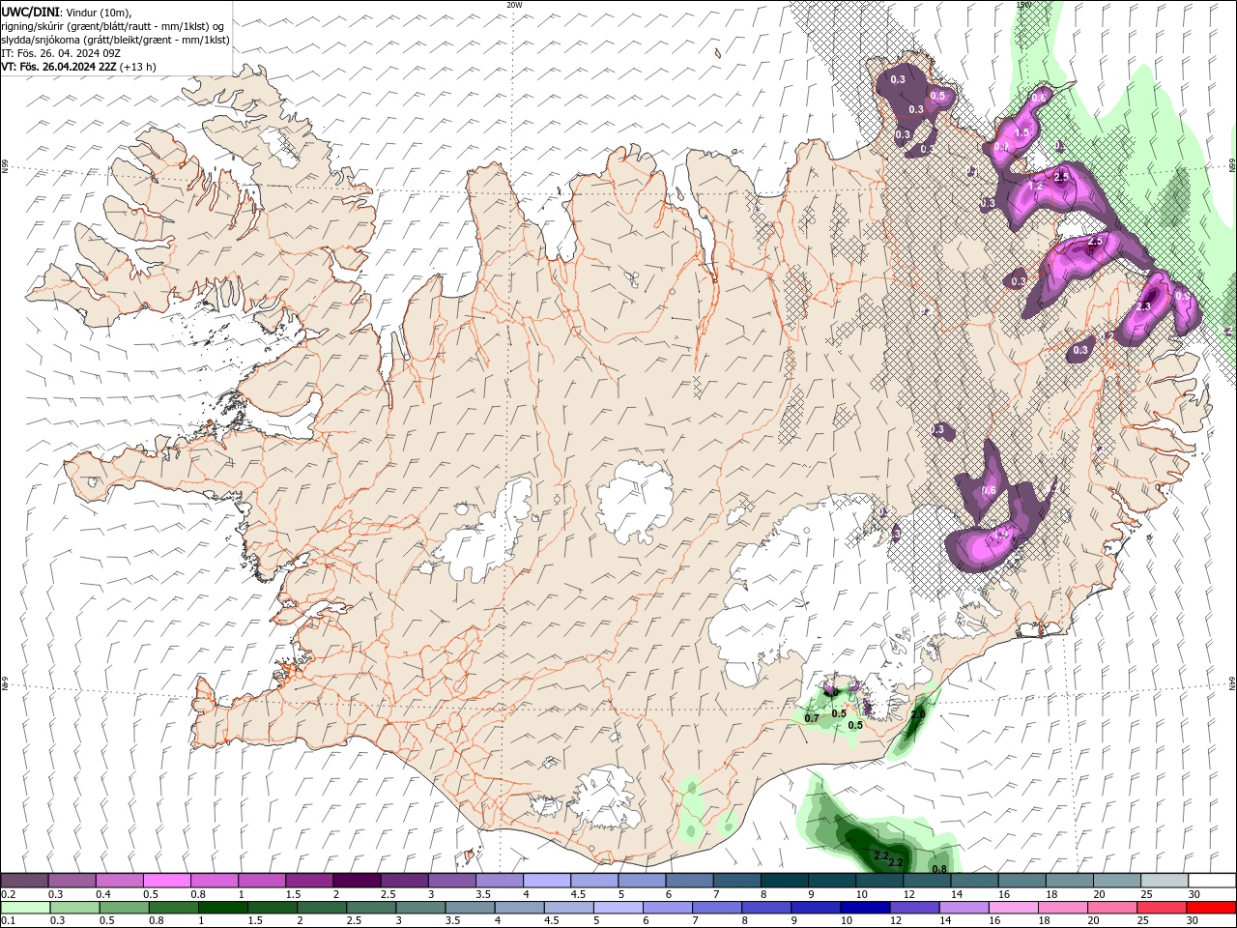Viewport: 1237px width, 928px height.
Task: Click the 0.7 rain value near south coast
Action: (812, 718)
